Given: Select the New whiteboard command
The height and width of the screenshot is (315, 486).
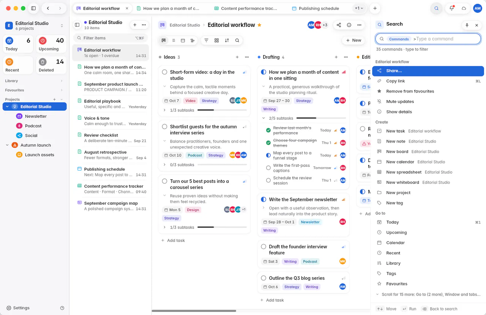Looking at the screenshot, I should [x=428, y=182].
